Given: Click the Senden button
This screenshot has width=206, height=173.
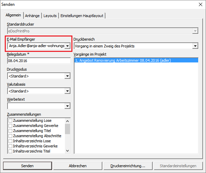Looking at the screenshot, I should 27,166.
